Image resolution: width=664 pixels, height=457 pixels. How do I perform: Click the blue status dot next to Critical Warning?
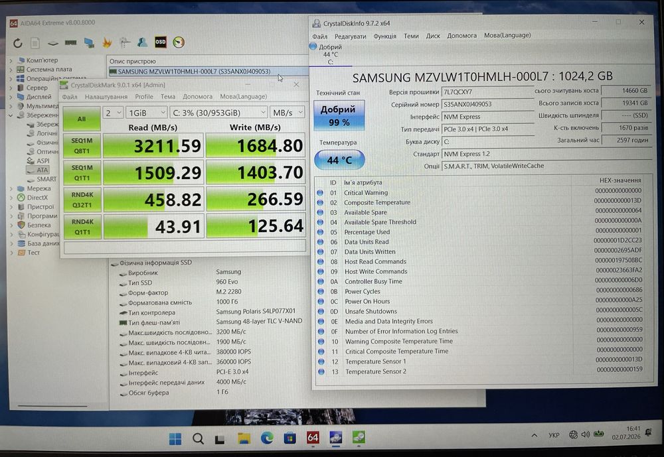tap(320, 192)
